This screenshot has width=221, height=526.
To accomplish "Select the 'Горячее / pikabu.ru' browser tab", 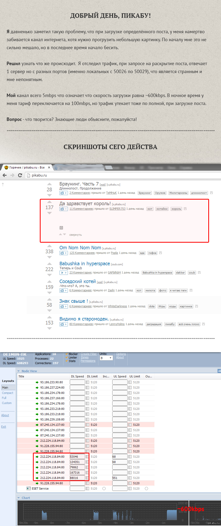I will point(27,167).
